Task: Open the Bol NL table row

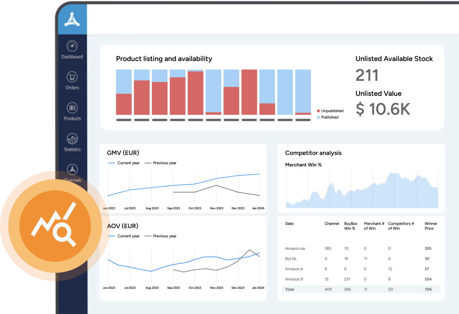Action: coord(291,259)
